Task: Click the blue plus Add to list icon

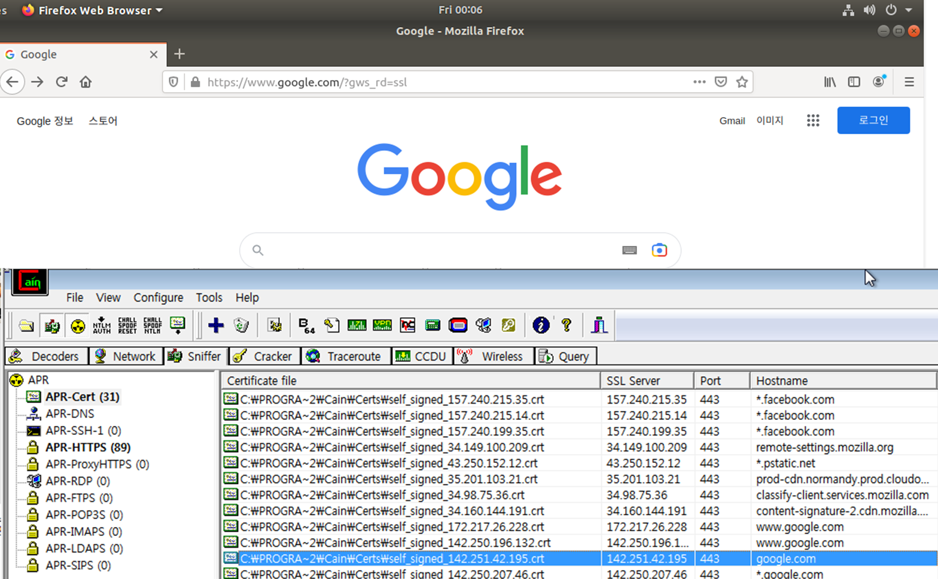Action: click(x=216, y=325)
